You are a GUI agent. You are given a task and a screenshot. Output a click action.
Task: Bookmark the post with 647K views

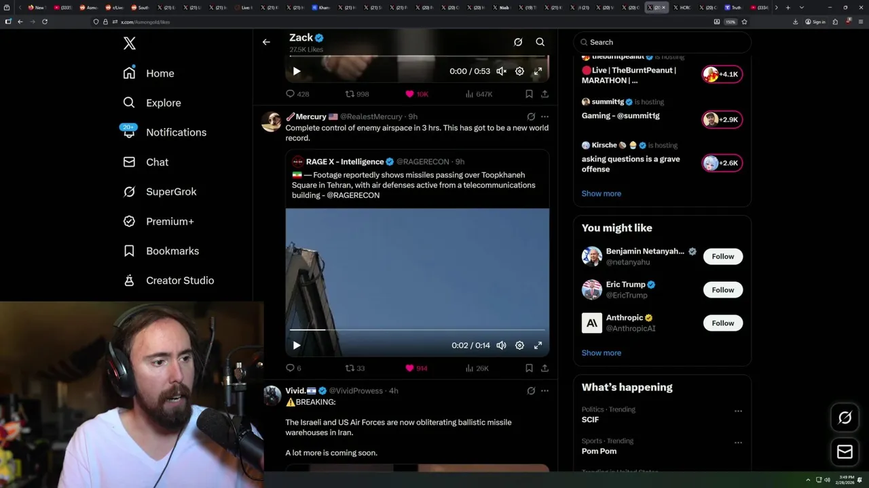tap(529, 94)
